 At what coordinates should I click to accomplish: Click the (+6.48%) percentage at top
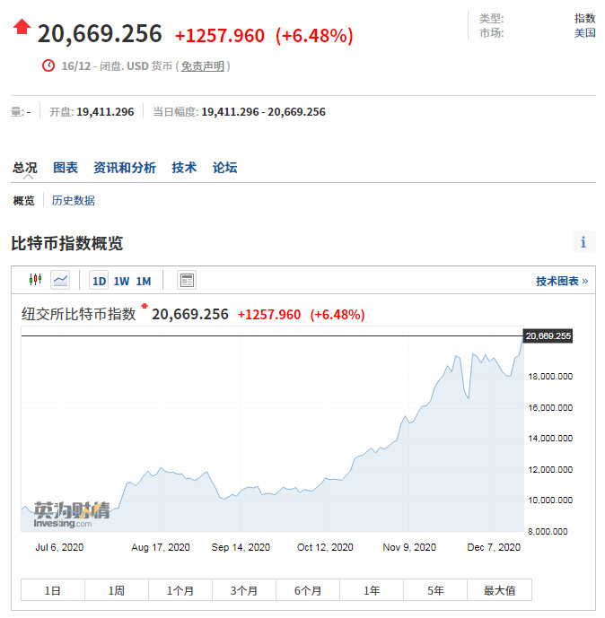click(x=314, y=36)
